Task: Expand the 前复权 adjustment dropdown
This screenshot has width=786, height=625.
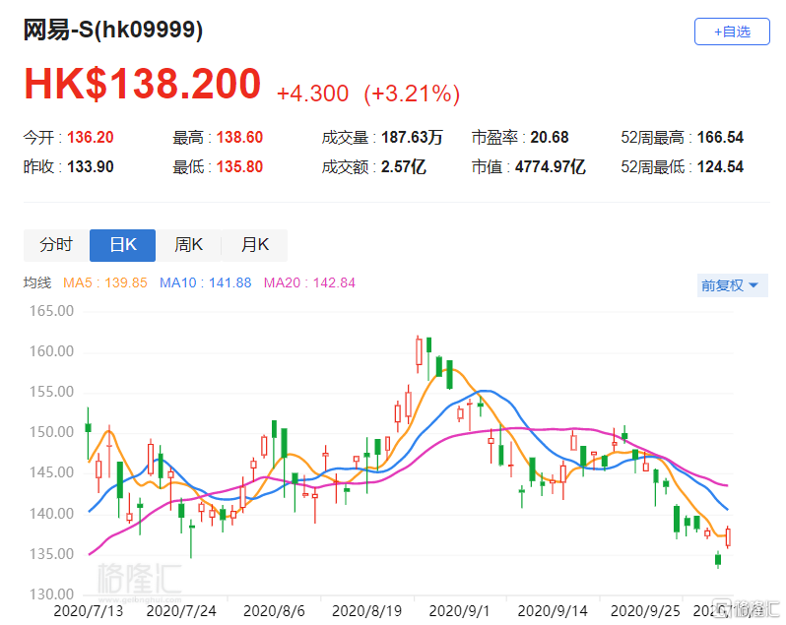Action: [730, 285]
